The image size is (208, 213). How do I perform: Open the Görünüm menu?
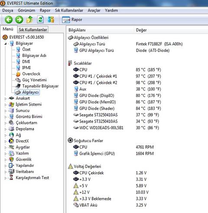coord(26,10)
